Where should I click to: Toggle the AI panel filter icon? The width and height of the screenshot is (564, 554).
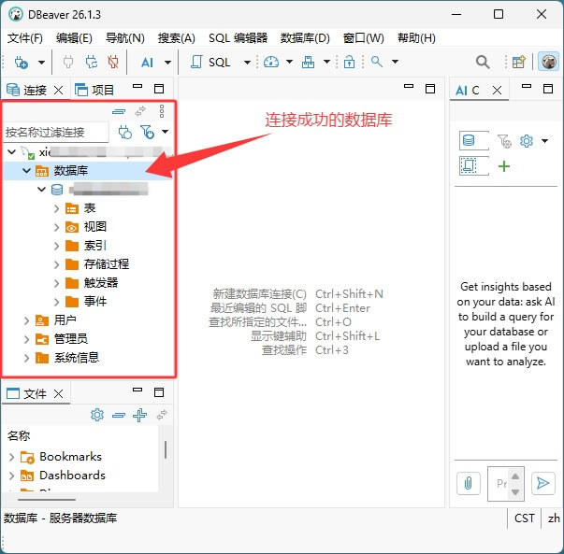click(x=504, y=141)
